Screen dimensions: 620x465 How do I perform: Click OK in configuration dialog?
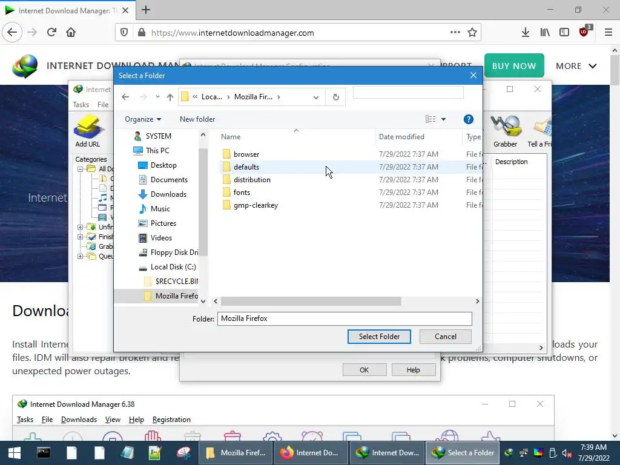coord(364,370)
